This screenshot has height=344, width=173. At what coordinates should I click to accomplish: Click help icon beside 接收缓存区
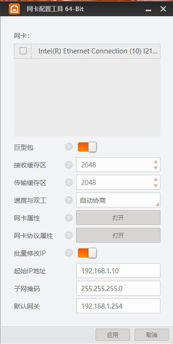pos(69,165)
